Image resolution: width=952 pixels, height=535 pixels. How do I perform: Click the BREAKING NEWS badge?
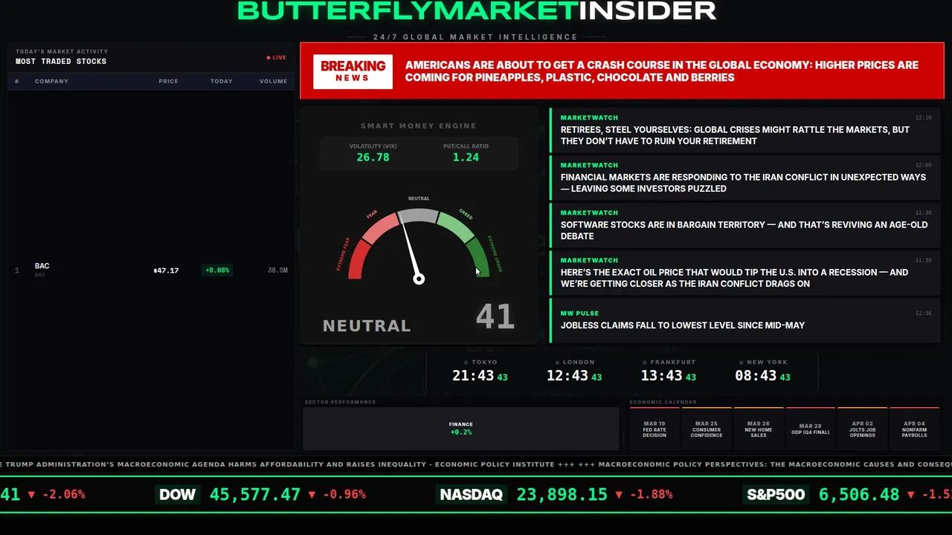pyautogui.click(x=353, y=71)
